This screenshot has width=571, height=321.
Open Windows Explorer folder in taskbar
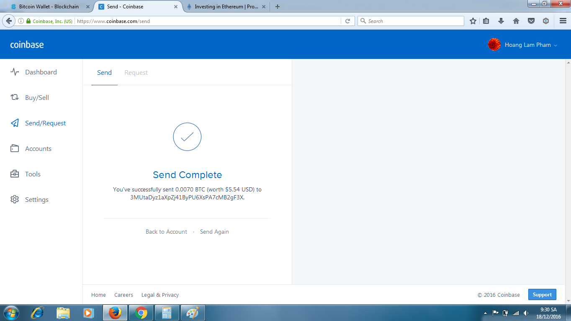click(x=63, y=313)
